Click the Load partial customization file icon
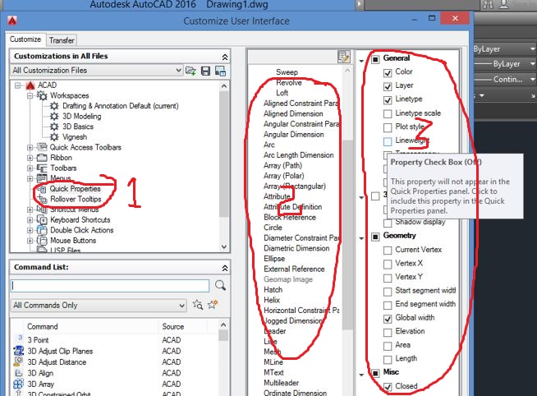This screenshot has width=537, height=396. click(x=190, y=71)
